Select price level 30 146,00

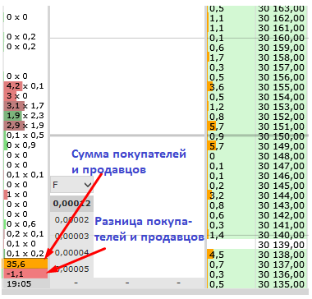[x=281, y=176]
